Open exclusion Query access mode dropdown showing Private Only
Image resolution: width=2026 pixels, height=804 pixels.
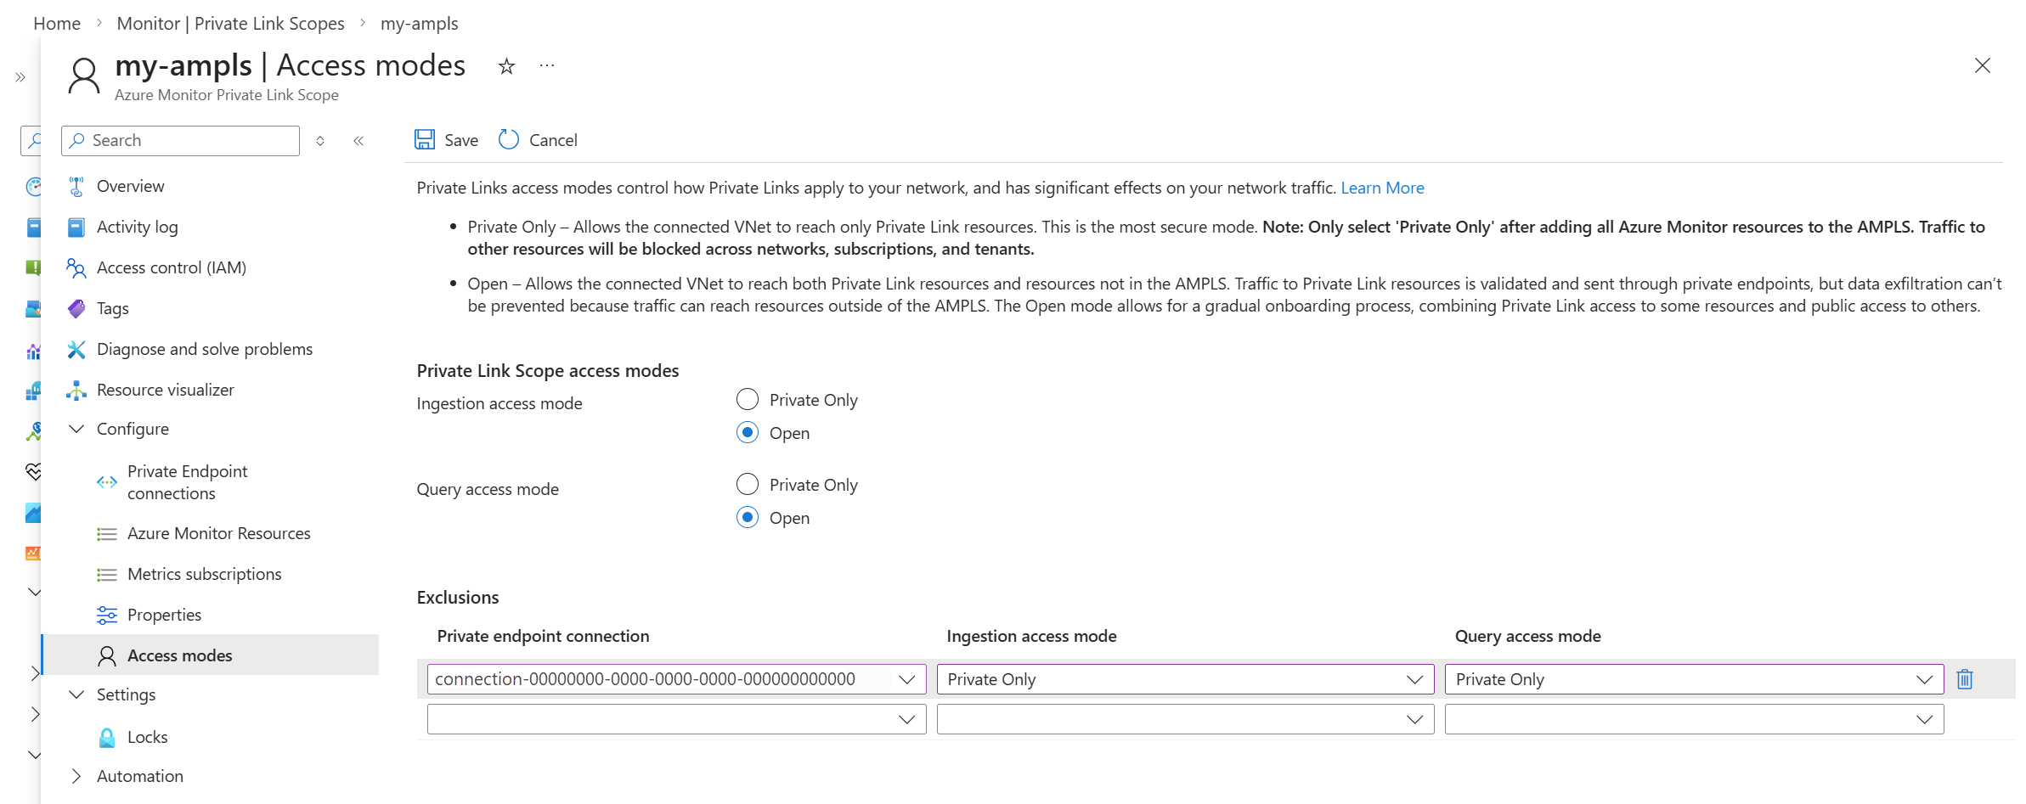tap(1694, 679)
